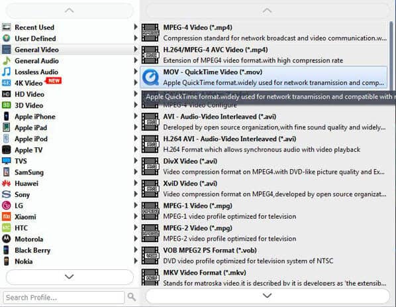Choose H.264/MPEG-4 AVC Video (*.mp4) format

click(264, 55)
